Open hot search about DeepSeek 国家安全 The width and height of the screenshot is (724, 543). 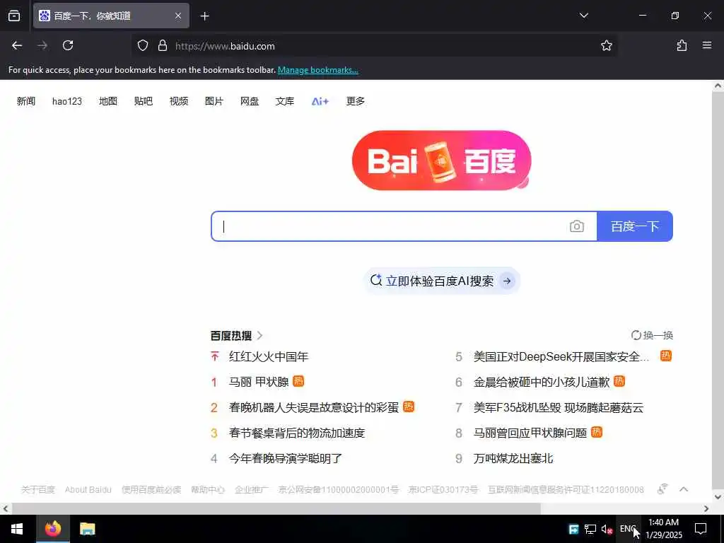(x=561, y=356)
